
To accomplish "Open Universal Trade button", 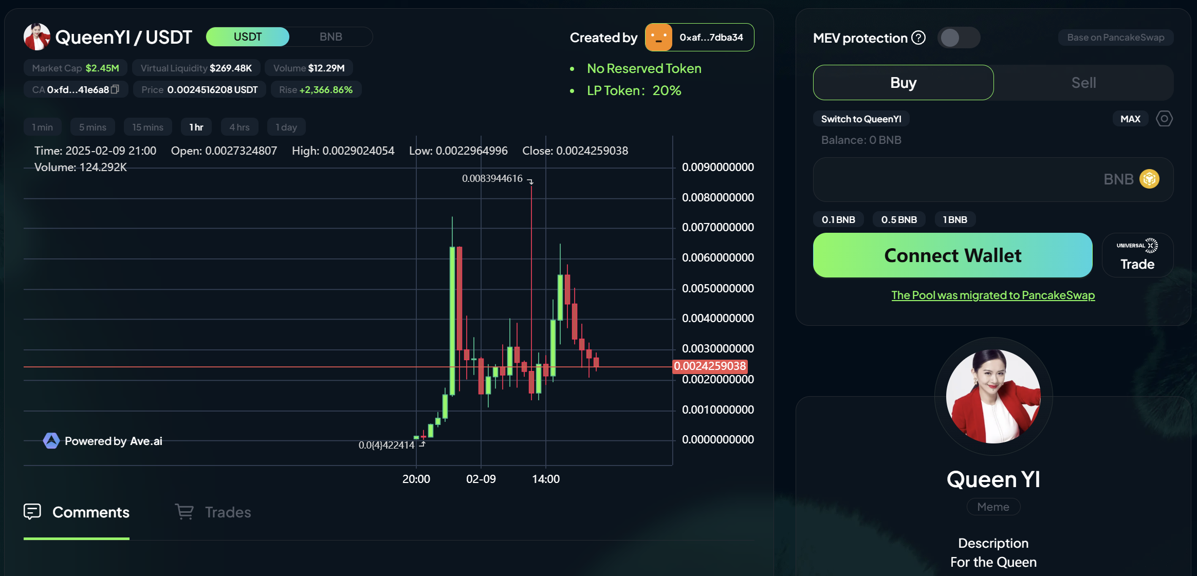I will pyautogui.click(x=1137, y=255).
